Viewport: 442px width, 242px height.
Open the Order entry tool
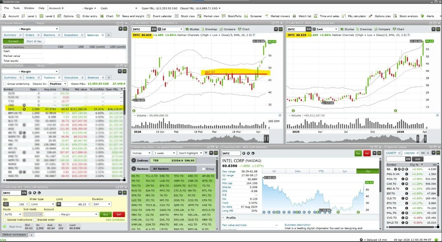(x=87, y=16)
